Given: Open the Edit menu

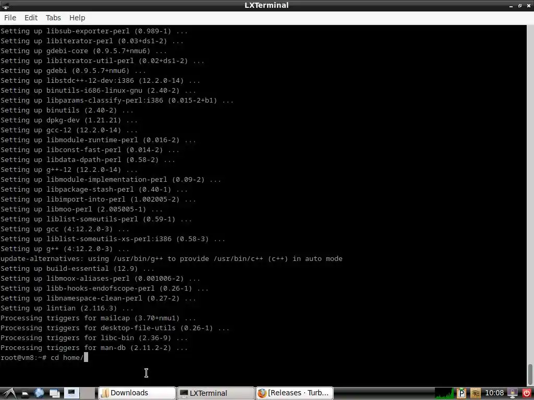Looking at the screenshot, I should click(x=31, y=18).
